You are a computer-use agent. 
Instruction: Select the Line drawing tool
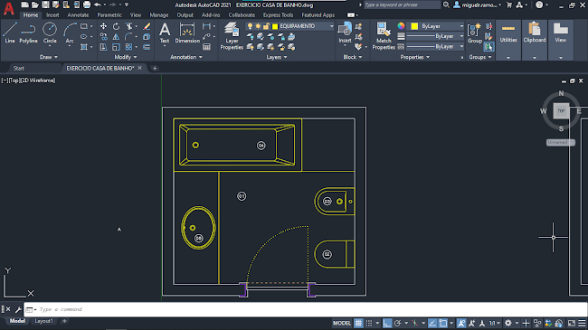[x=10, y=33]
